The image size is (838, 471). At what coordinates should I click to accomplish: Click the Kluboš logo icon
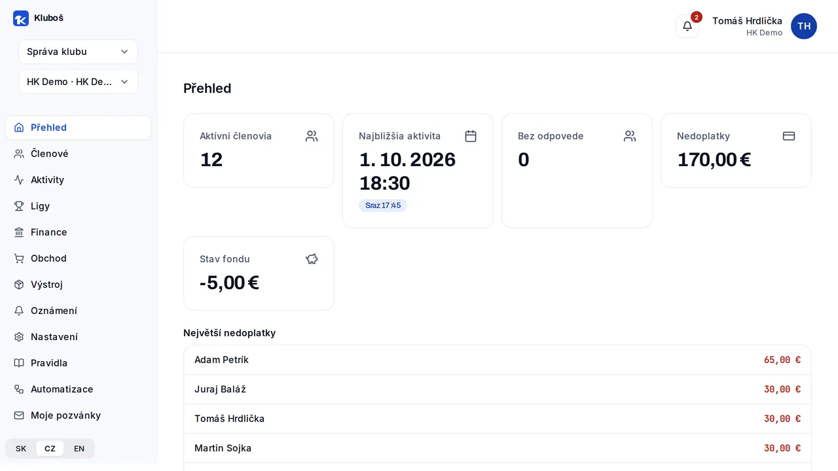click(21, 18)
